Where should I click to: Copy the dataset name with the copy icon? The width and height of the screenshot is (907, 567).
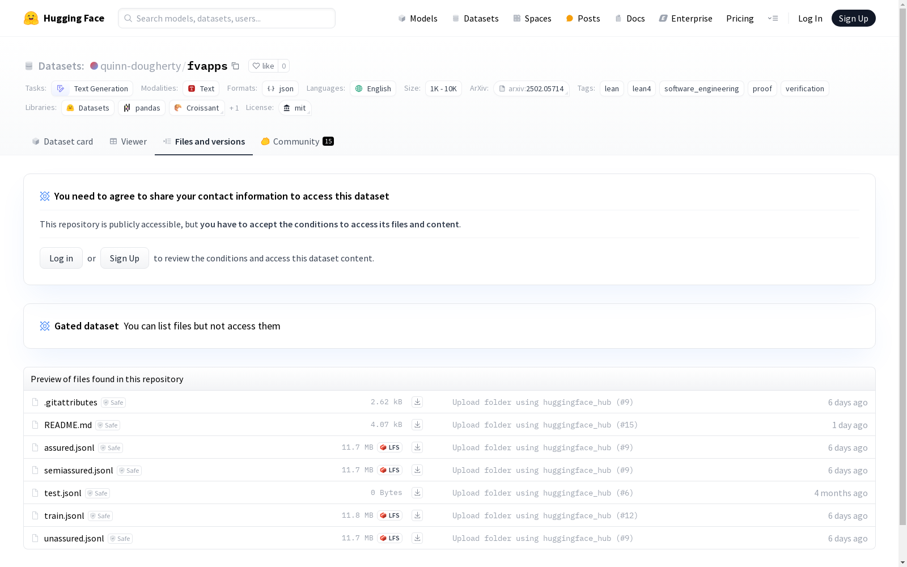(235, 66)
